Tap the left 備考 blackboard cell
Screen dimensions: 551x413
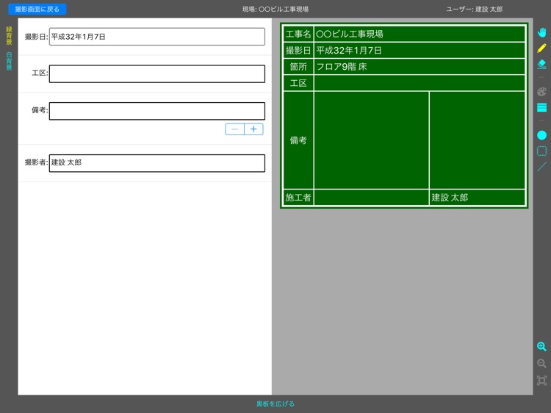(372, 140)
